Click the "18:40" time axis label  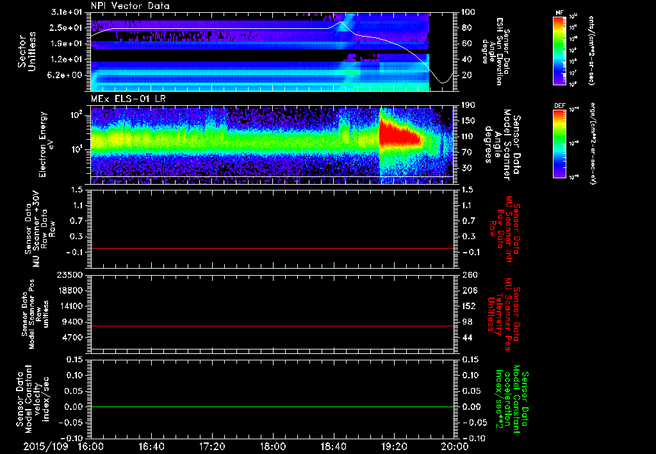click(x=333, y=446)
